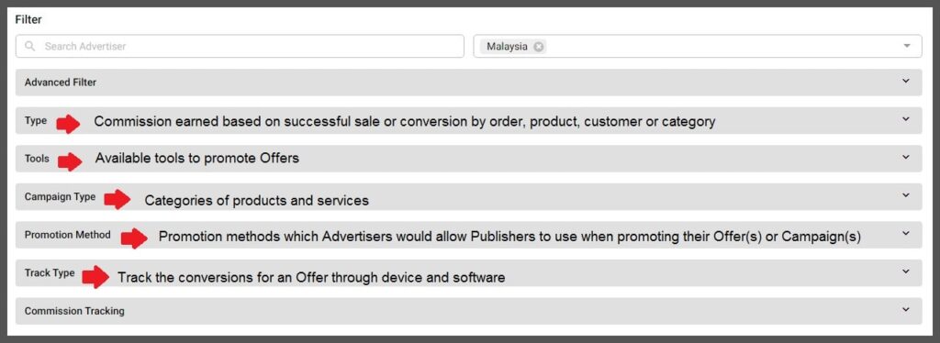Remove the Malaysia tag with its x icon
The height and width of the screenshot is (343, 940).
point(539,47)
